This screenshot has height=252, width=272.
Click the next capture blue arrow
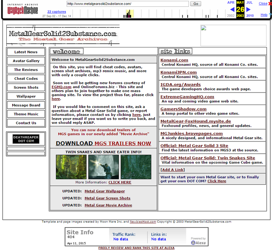249,8
